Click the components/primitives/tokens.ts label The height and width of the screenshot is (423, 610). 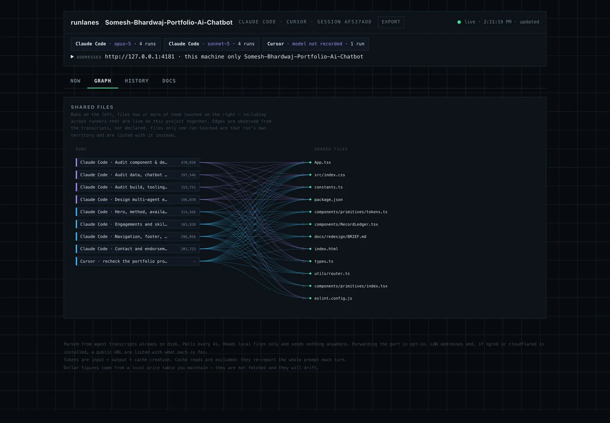[x=351, y=212]
